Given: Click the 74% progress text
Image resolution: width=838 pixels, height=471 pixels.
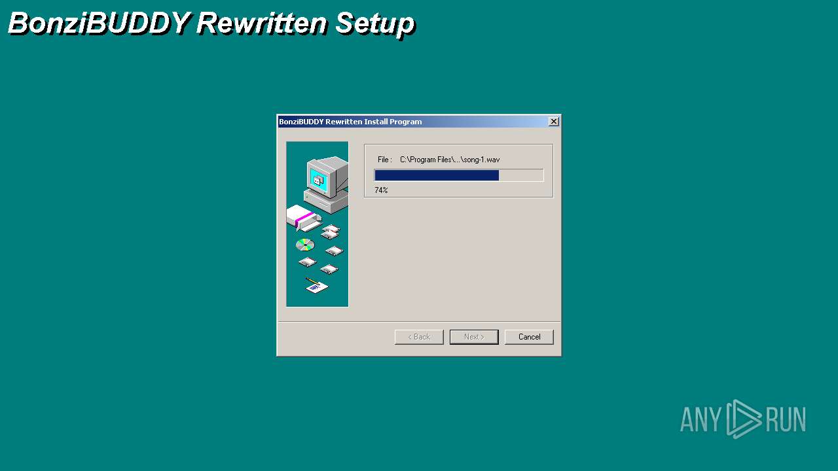Looking at the screenshot, I should [381, 190].
